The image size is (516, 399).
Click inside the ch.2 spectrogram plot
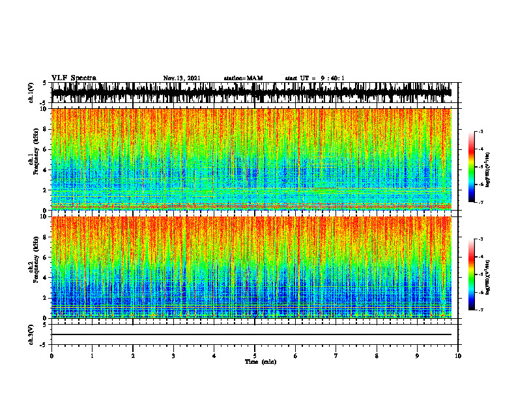[x=251, y=267]
